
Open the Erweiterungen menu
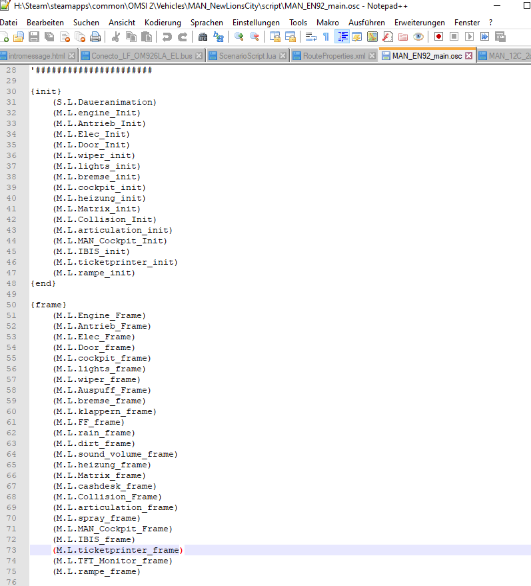pyautogui.click(x=419, y=23)
